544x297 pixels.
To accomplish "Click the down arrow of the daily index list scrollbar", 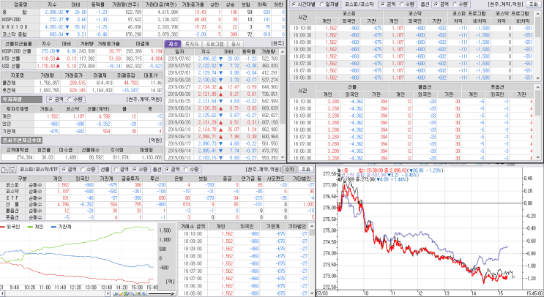I will (283, 157).
